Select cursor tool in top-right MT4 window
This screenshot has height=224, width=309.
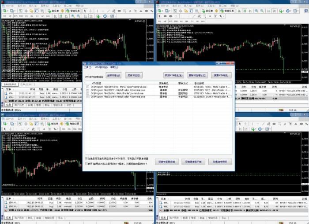tap(159, 16)
